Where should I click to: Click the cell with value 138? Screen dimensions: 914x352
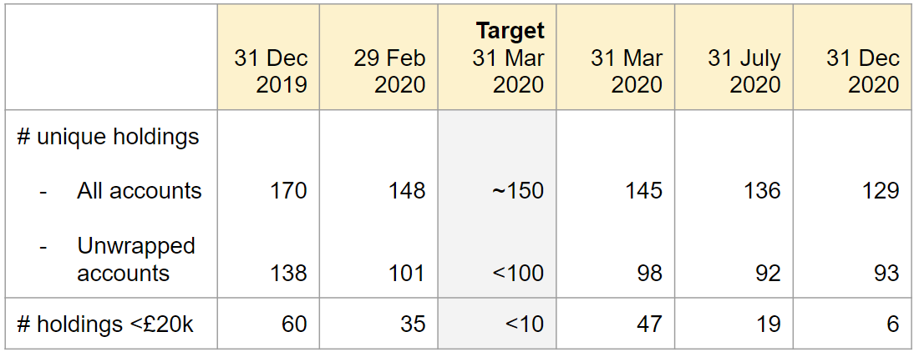pyautogui.click(x=288, y=273)
